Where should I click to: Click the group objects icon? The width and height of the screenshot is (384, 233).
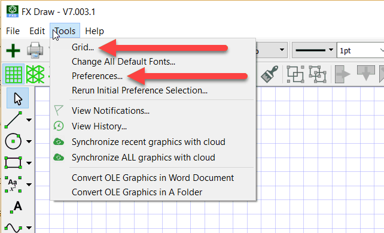point(295,74)
